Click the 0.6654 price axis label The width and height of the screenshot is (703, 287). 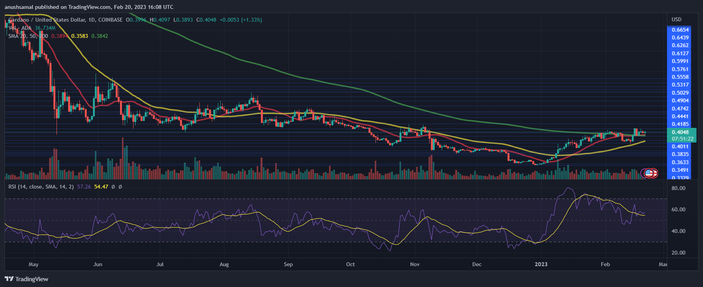tap(680, 30)
